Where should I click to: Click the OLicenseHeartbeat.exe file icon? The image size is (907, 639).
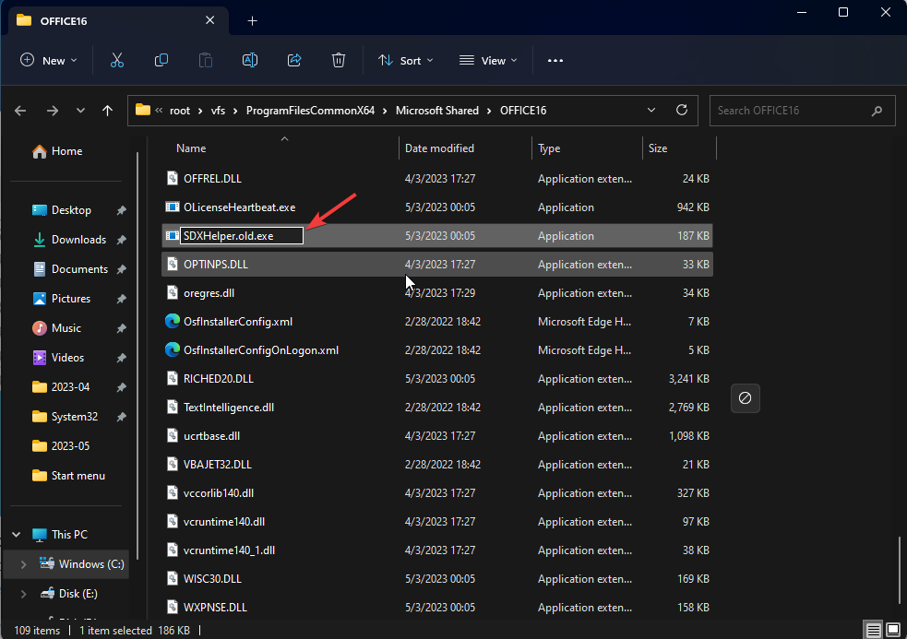172,207
